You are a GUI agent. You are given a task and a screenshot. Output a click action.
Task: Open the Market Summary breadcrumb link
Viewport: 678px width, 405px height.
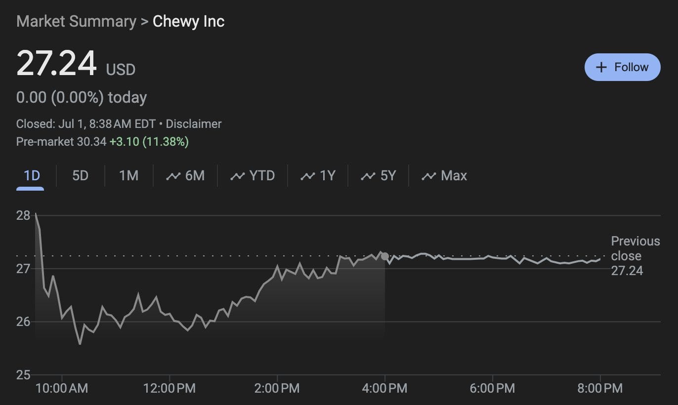pos(76,21)
